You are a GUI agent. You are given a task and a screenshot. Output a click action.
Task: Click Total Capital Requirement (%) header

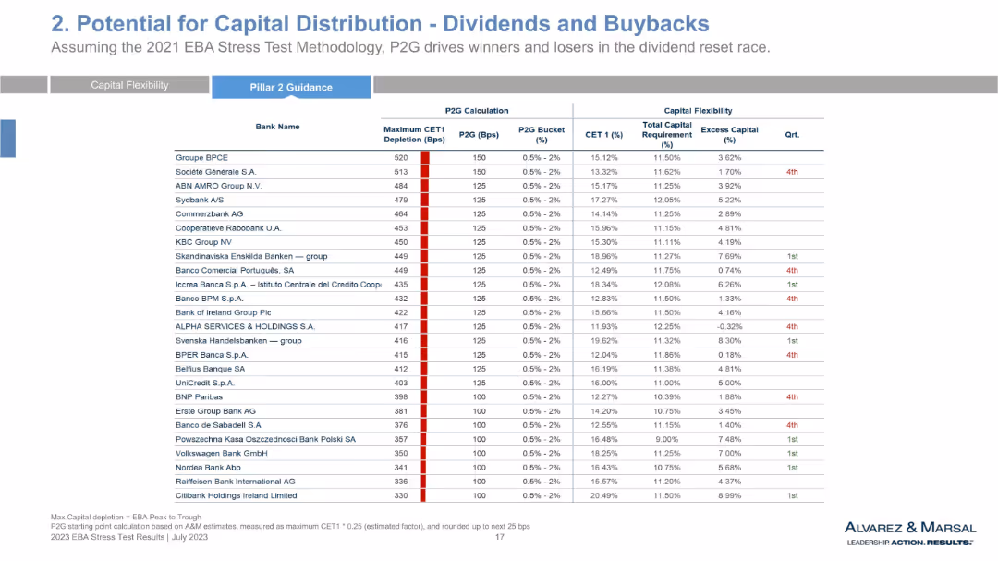(666, 134)
